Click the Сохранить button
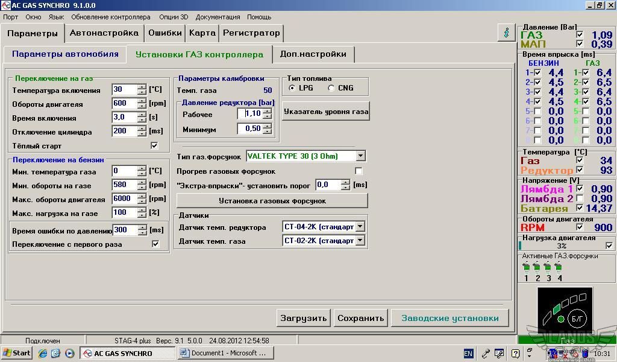Image resolution: width=617 pixels, height=362 pixels. pyautogui.click(x=360, y=318)
